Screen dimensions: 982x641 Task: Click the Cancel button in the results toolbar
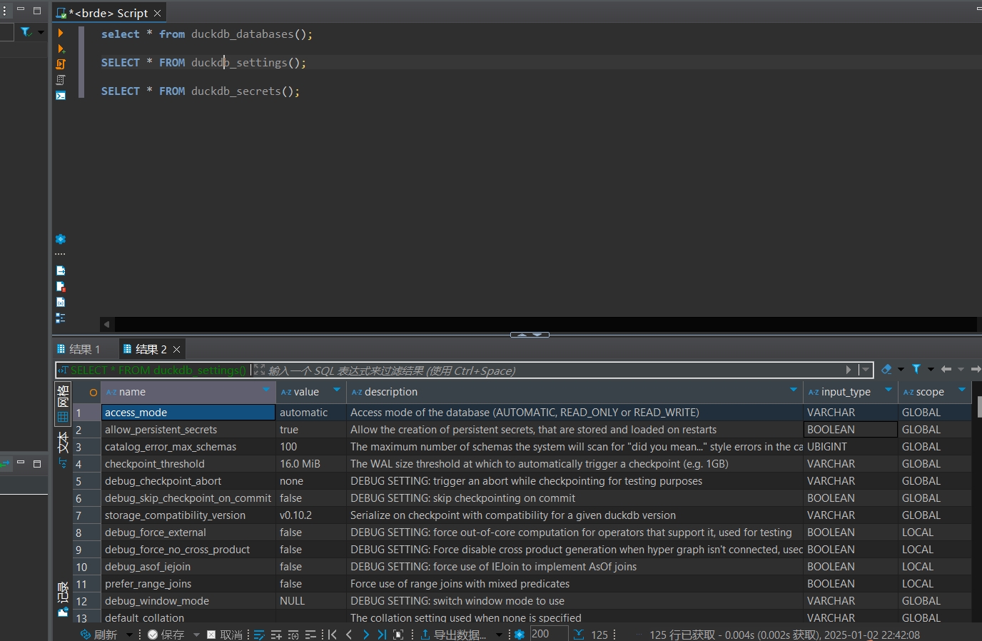(x=225, y=635)
